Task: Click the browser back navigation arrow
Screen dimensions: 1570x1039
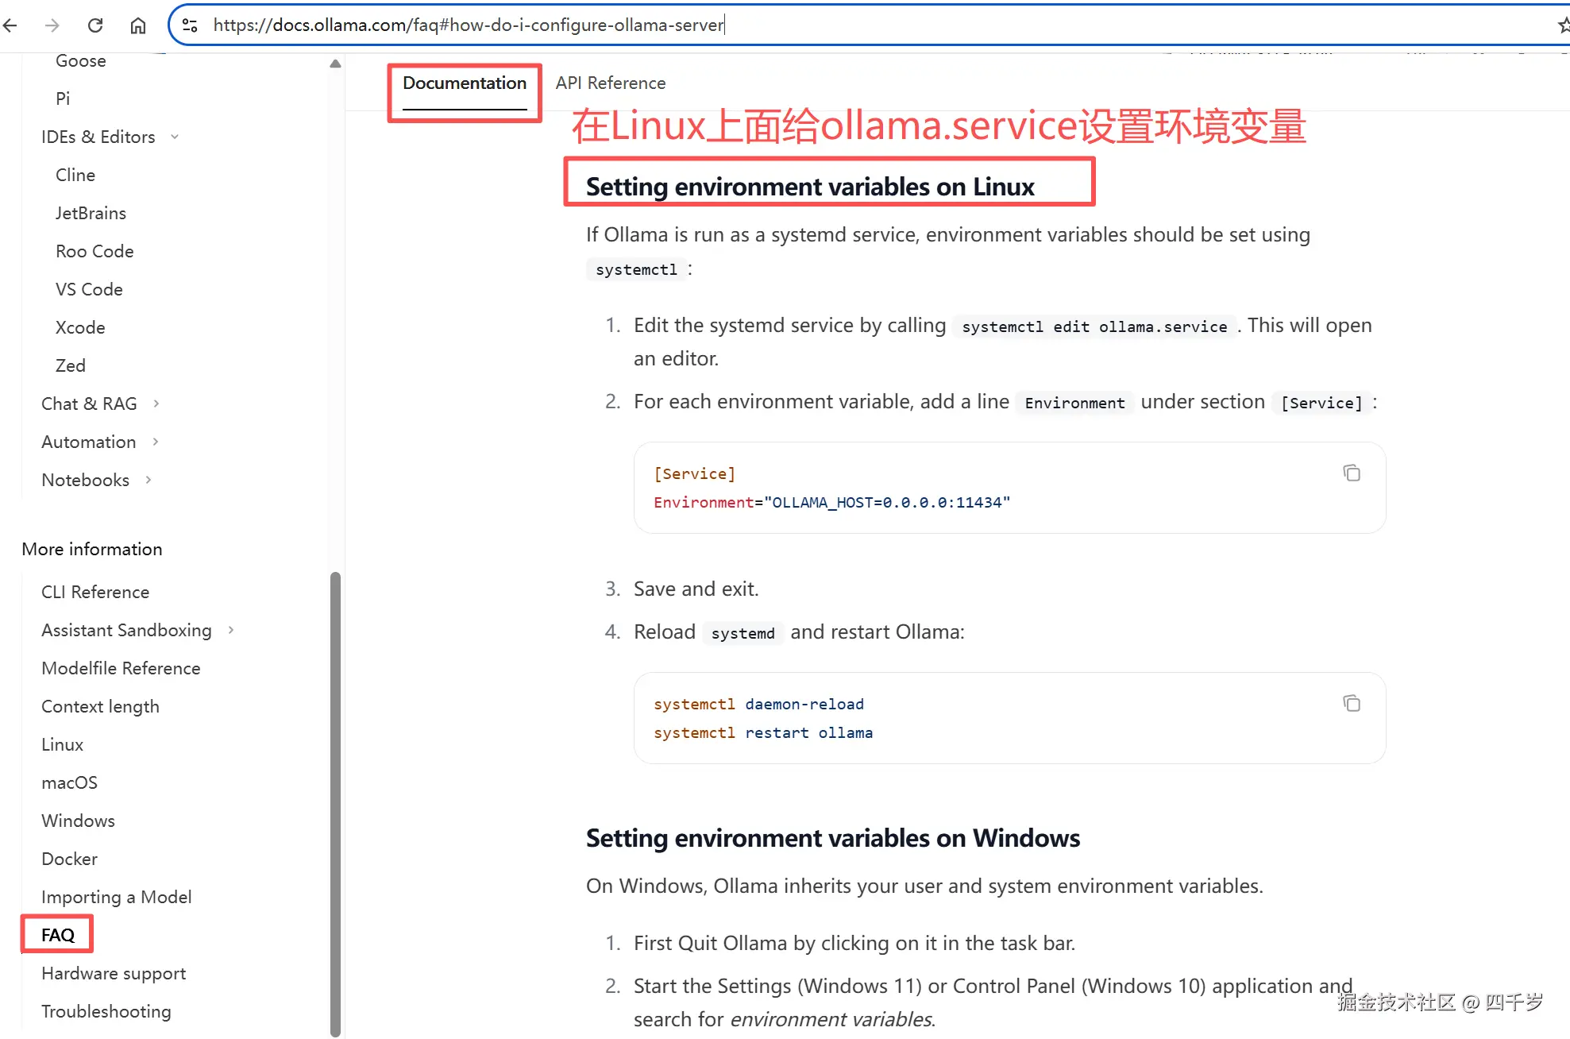Action: [10, 25]
